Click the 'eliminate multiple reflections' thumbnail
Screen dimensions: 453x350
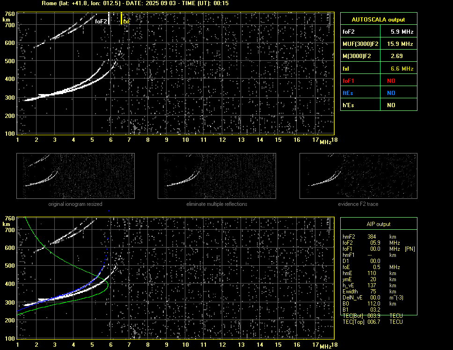point(217,176)
